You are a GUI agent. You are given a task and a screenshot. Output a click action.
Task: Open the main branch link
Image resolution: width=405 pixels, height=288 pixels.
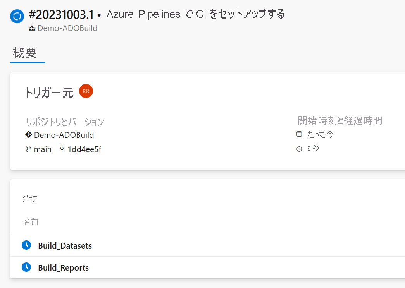click(43, 149)
